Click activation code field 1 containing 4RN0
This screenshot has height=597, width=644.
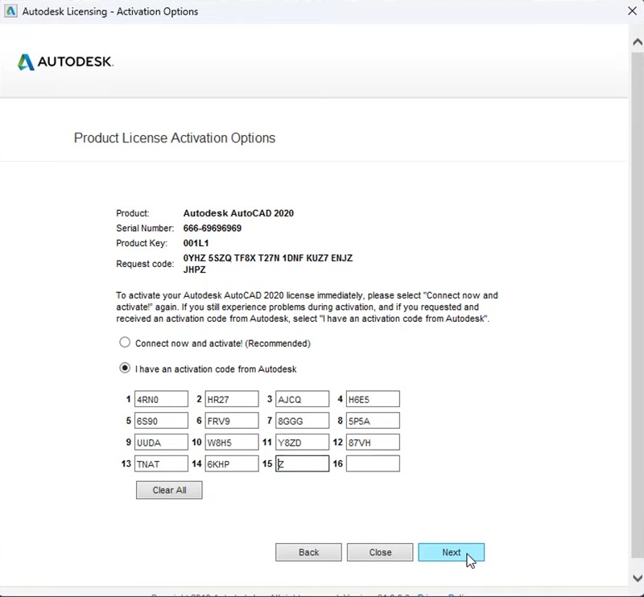(161, 399)
